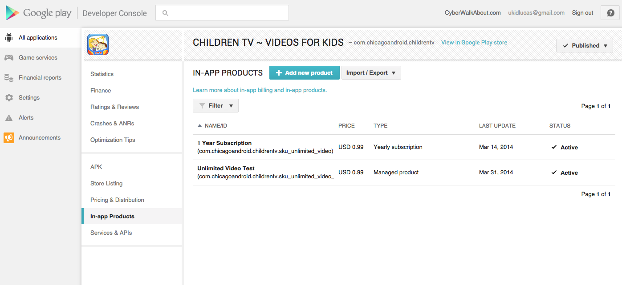Click the megaphone Announcements icon
The width and height of the screenshot is (622, 285).
coord(9,138)
